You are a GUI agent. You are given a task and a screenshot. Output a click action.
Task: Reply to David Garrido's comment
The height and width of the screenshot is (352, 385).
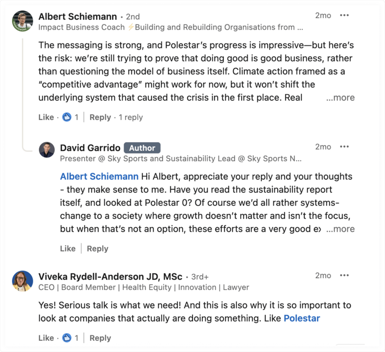coord(97,249)
